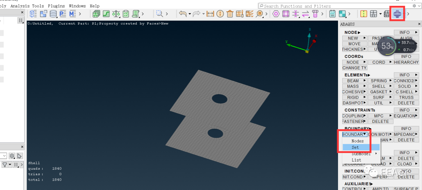Expand the ELEMENTs section header arrow

point(369,75)
